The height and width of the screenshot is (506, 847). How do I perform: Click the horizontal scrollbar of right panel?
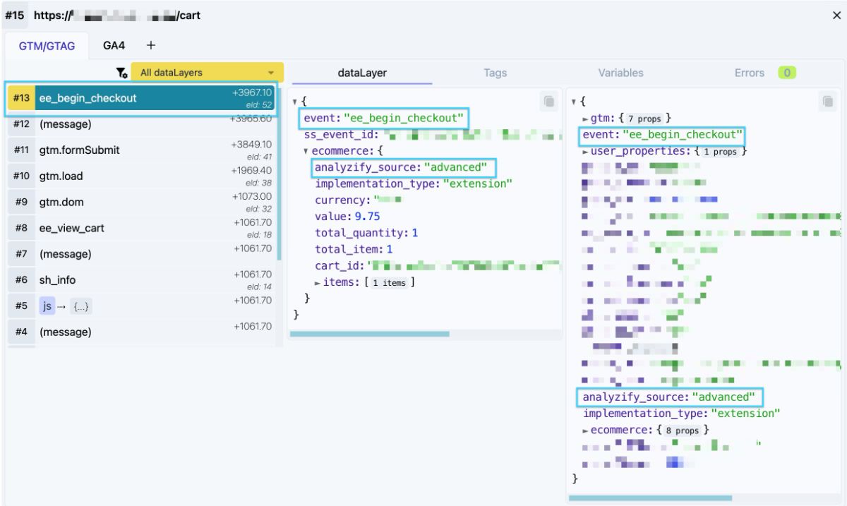point(650,498)
